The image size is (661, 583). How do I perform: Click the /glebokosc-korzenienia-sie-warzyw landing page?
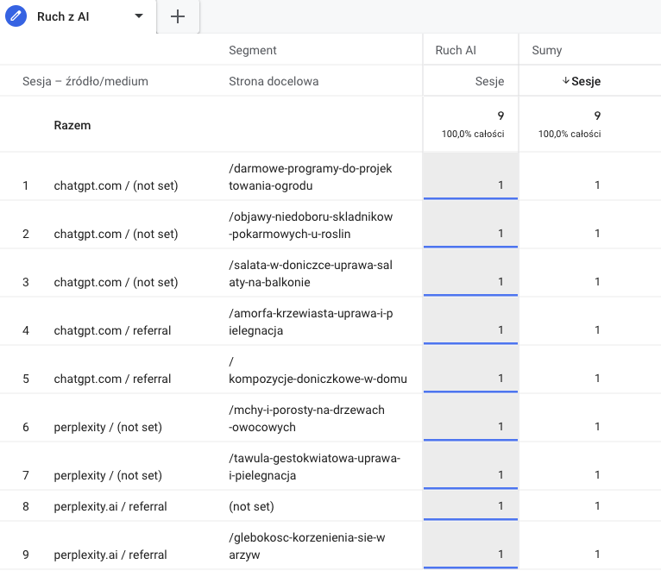pyautogui.click(x=306, y=546)
